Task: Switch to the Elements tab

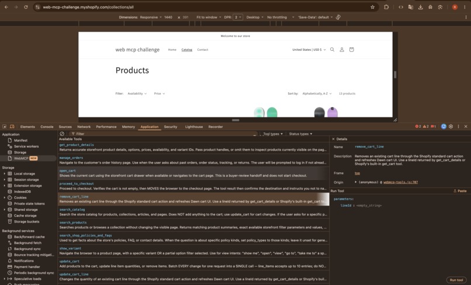Action: tap(27, 127)
